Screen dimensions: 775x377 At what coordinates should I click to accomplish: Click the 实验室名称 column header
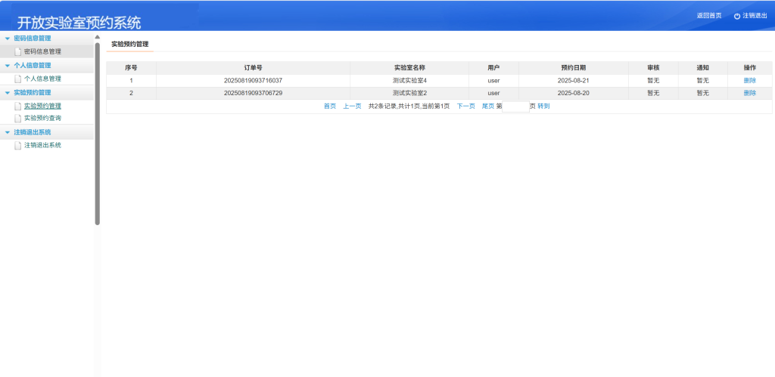[x=409, y=68]
